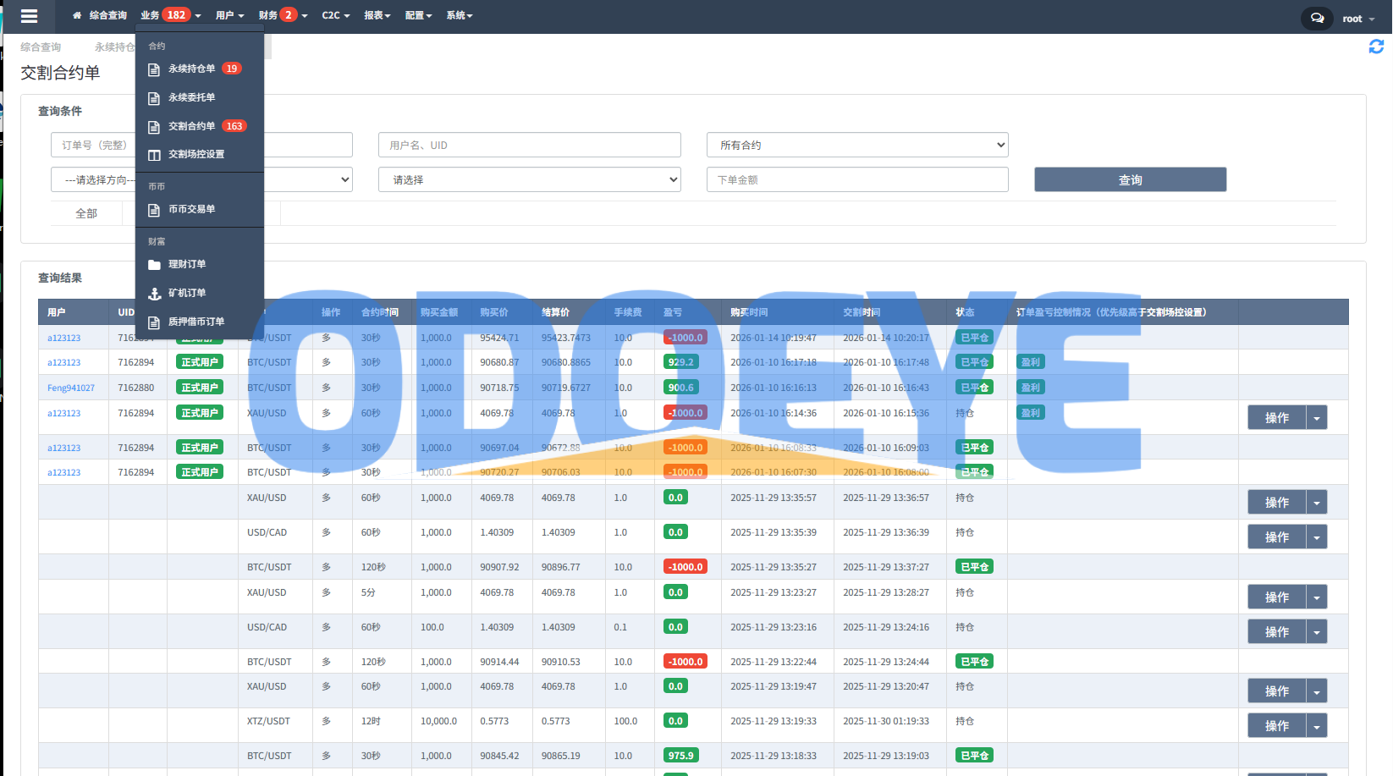The width and height of the screenshot is (1393, 776).
Task: Click the home icon beside 综合查询
Action: [x=77, y=15]
